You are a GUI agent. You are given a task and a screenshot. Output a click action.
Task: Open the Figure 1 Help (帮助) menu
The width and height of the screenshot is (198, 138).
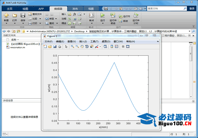[130, 41]
